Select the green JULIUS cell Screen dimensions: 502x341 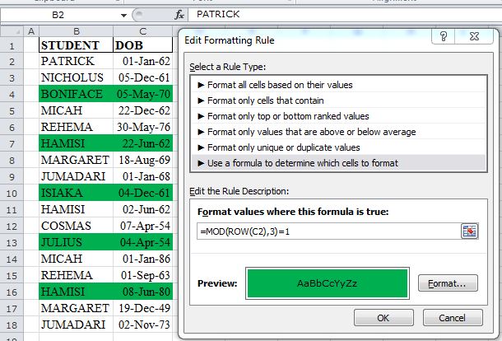click(76, 242)
